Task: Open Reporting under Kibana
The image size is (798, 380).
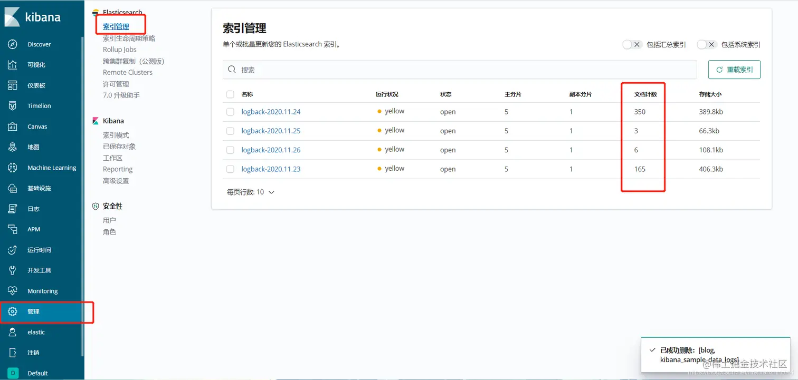Action: tap(118, 169)
